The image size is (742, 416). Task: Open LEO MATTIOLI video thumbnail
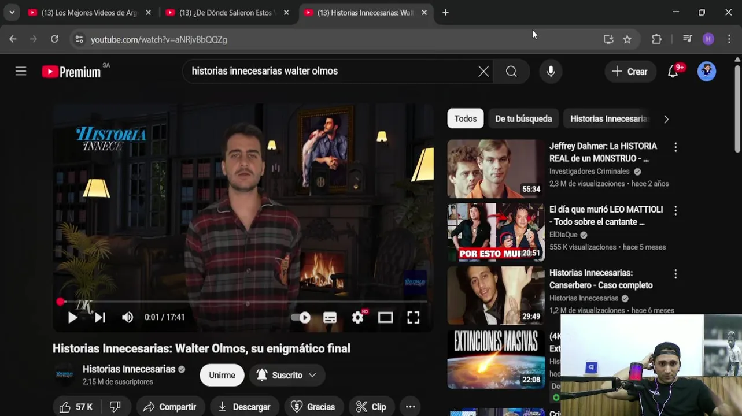[x=496, y=232]
